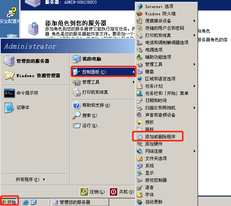Screen dimensions: 231x206
Task: Open the 记事本 notepad icon
Action: 9,108
